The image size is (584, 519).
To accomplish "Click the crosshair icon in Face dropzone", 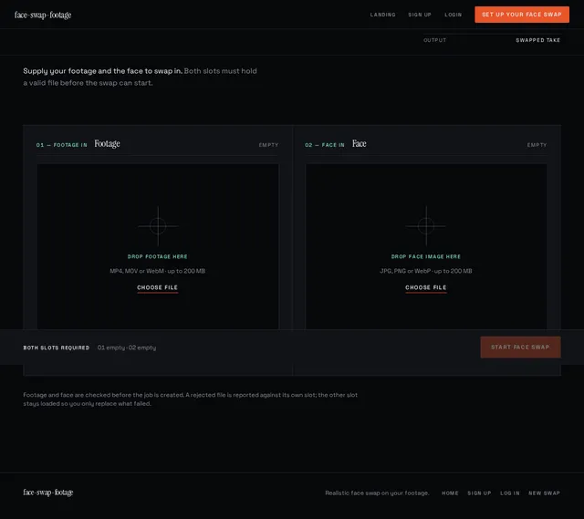I will 426,226.
